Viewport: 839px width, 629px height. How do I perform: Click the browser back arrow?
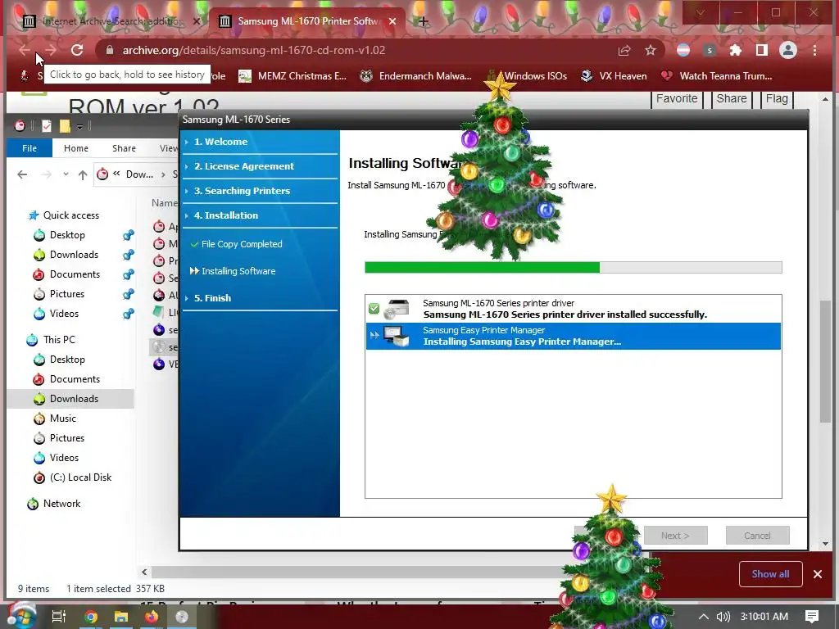click(24, 50)
